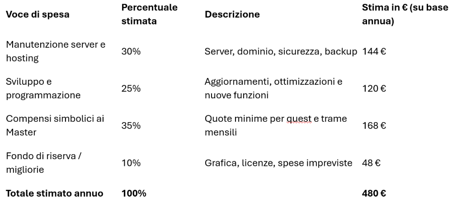Select the 25% percentage cell
Image resolution: width=452 pixels, height=211 pixels.
[131, 89]
